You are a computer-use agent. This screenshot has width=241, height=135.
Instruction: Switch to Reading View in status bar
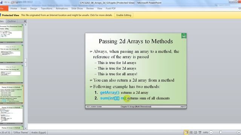(x=195, y=132)
